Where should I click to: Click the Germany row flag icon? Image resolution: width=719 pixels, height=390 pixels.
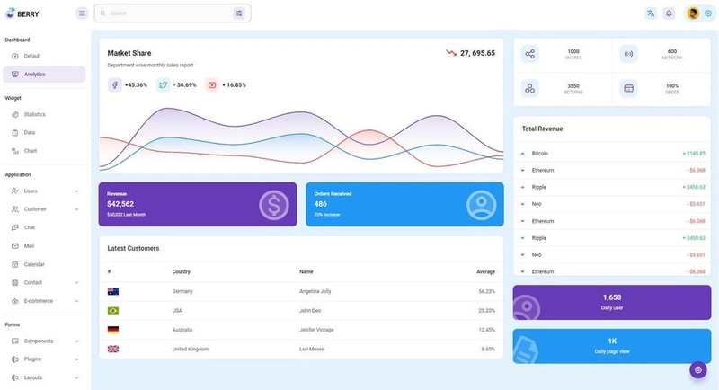point(113,291)
